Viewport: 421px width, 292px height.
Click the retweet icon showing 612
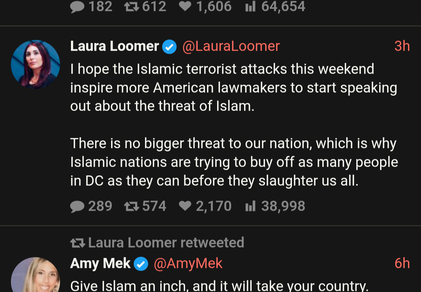pyautogui.click(x=131, y=7)
